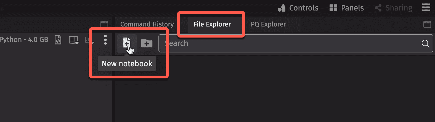
Task: Focus the file Search input field
Action: pyautogui.click(x=296, y=43)
